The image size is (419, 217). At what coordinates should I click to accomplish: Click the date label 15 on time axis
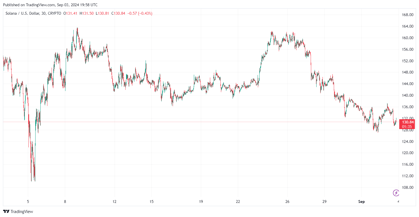pyautogui.click(x=152, y=201)
